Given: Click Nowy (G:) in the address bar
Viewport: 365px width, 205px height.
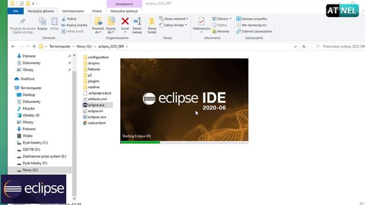Looking at the screenshot, I should [84, 47].
